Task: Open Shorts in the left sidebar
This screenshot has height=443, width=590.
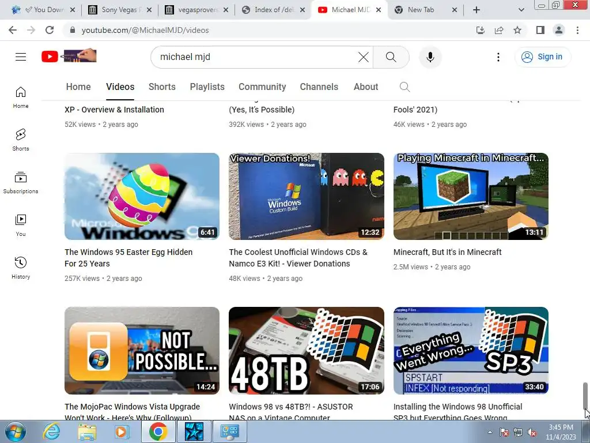Action: [21, 140]
